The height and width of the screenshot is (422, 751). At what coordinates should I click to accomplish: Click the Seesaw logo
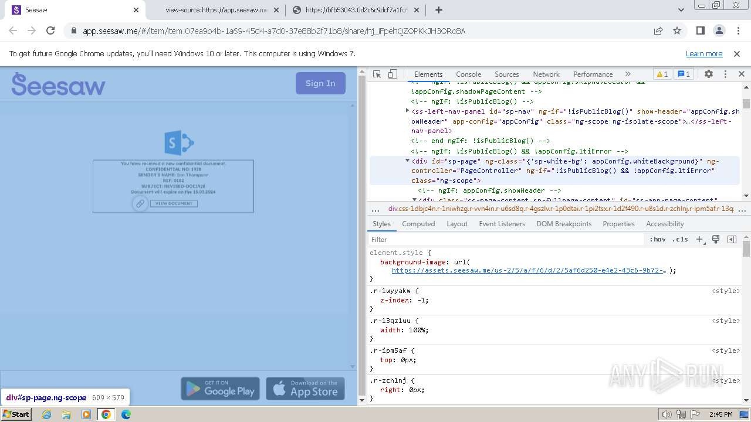59,84
